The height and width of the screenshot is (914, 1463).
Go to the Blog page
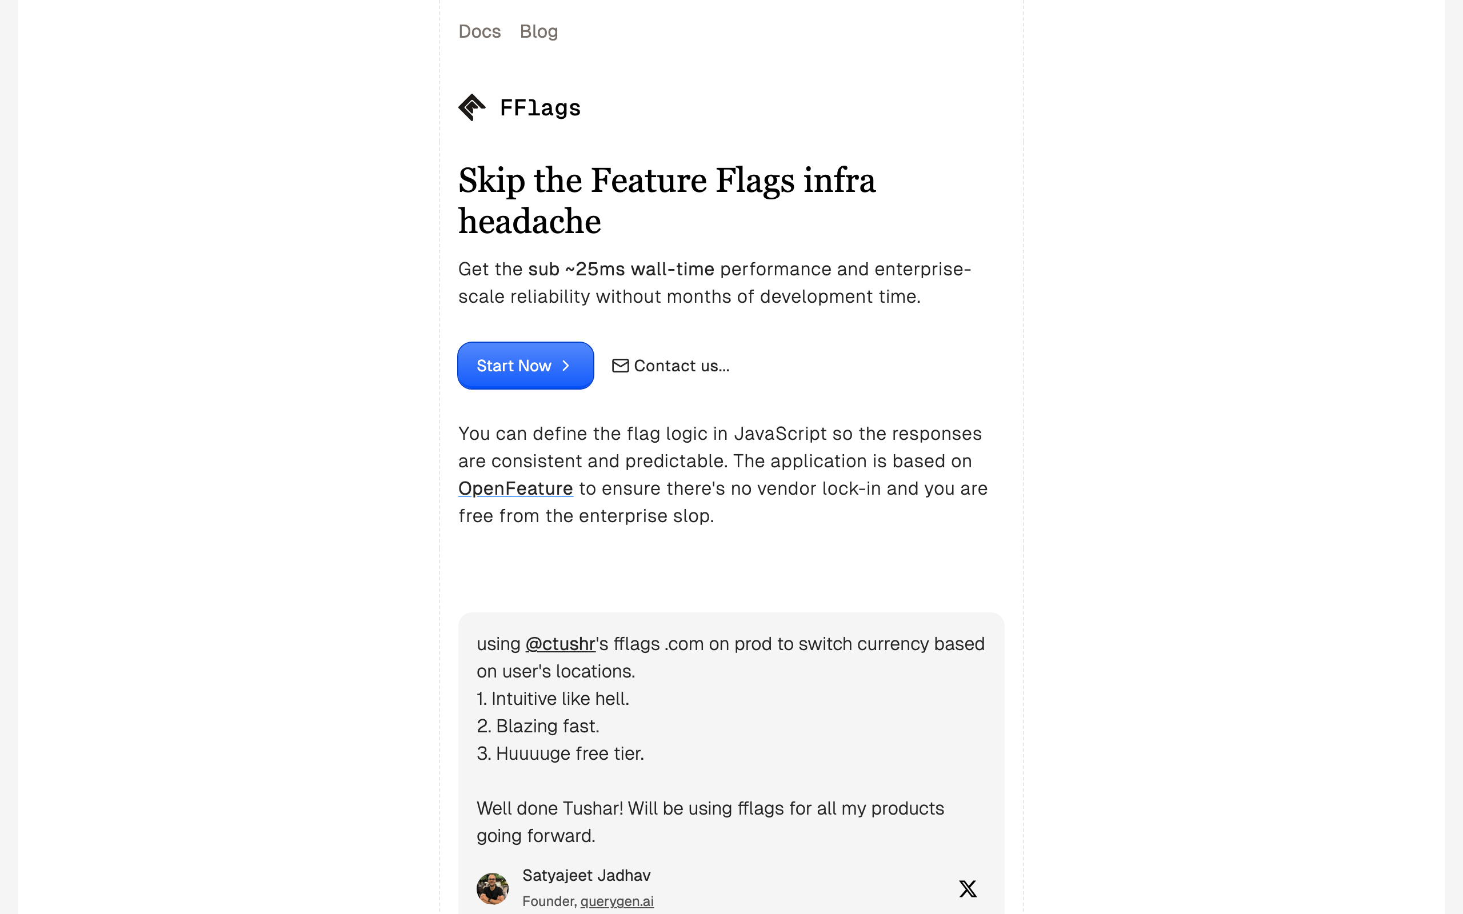click(539, 31)
